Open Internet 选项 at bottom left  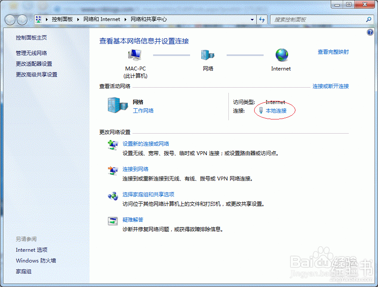coord(31,250)
